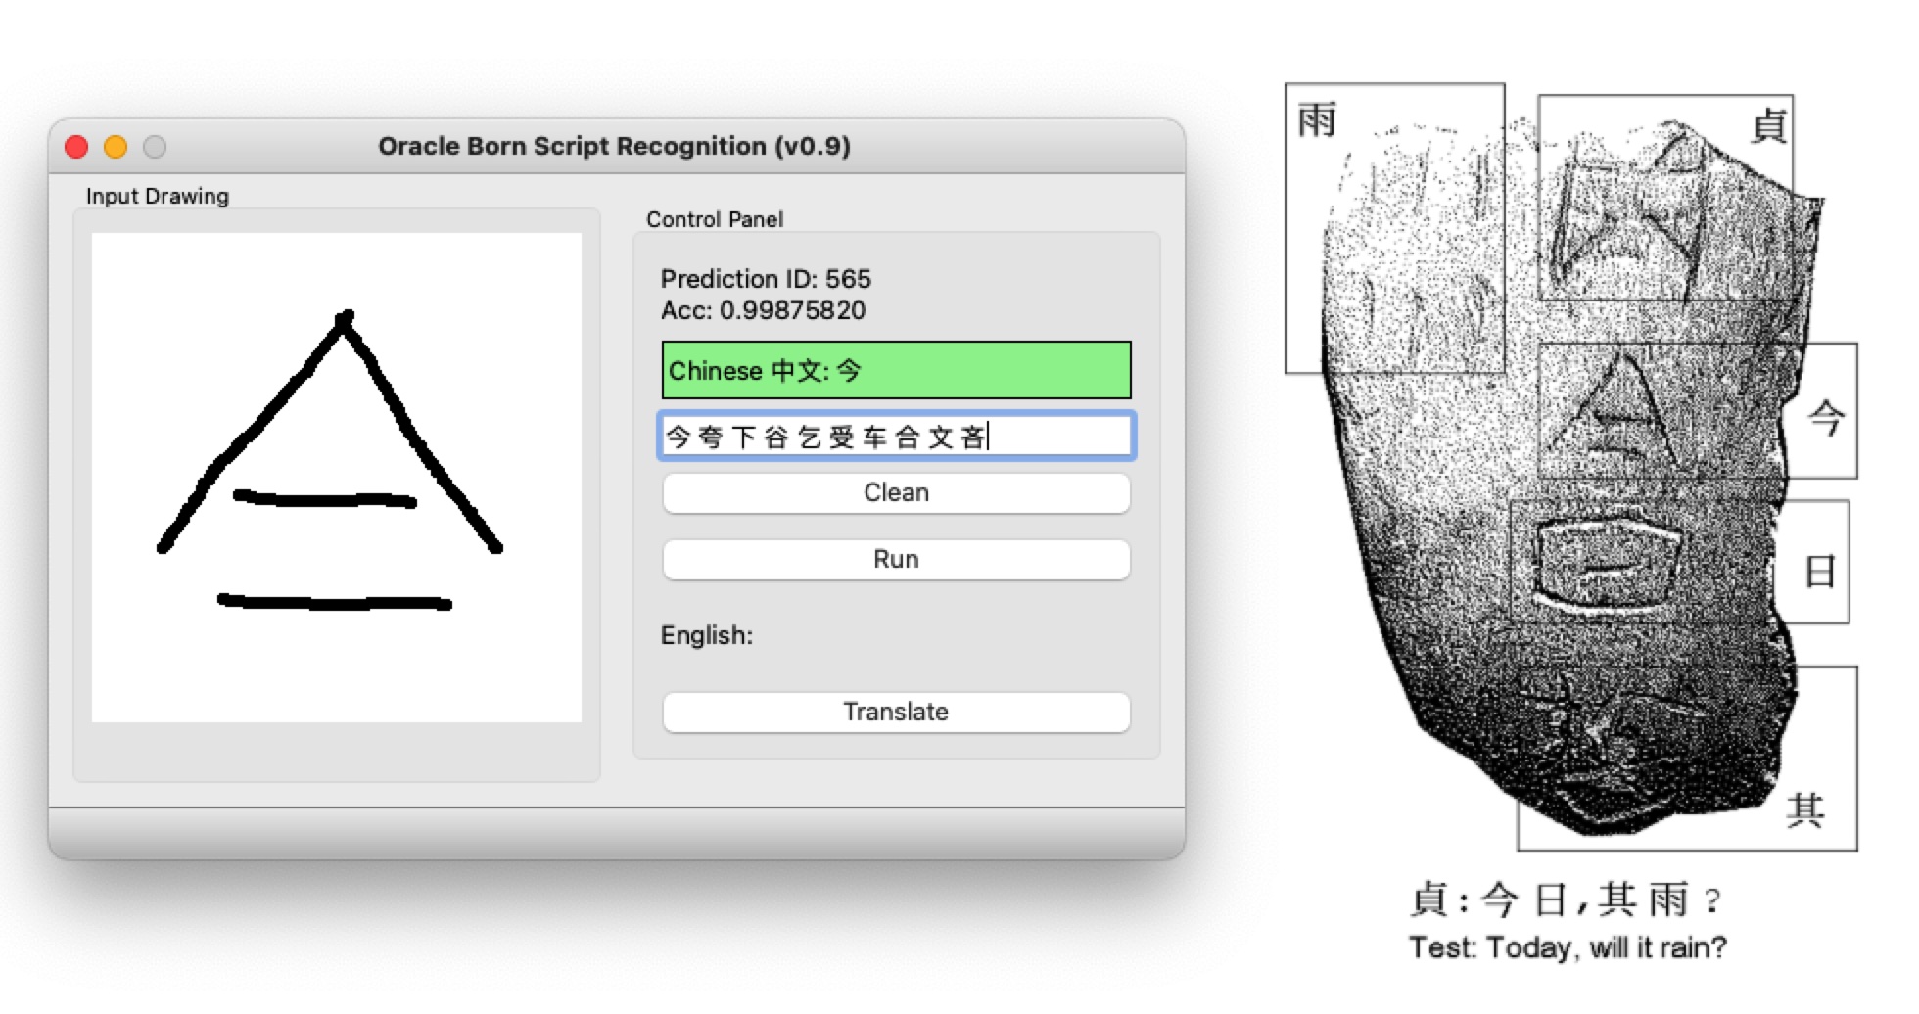Click the 贞 labeled region on the oracle bone
Image resolution: width=1919 pixels, height=1014 pixels.
tap(1664, 196)
